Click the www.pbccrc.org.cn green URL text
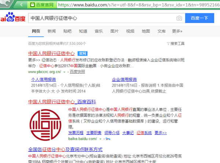The image size is (220, 163). tap(45, 72)
